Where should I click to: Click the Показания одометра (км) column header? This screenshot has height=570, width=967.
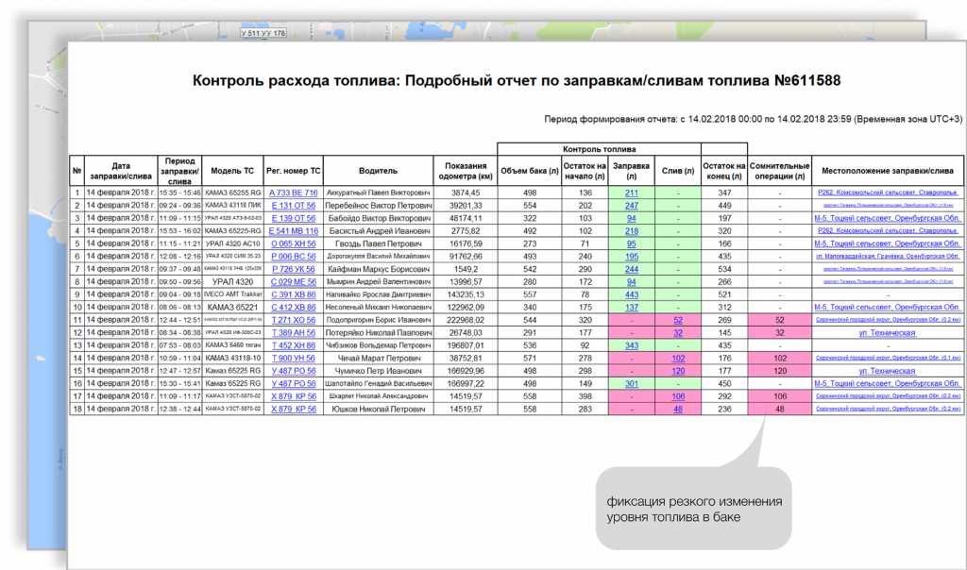[x=466, y=171]
